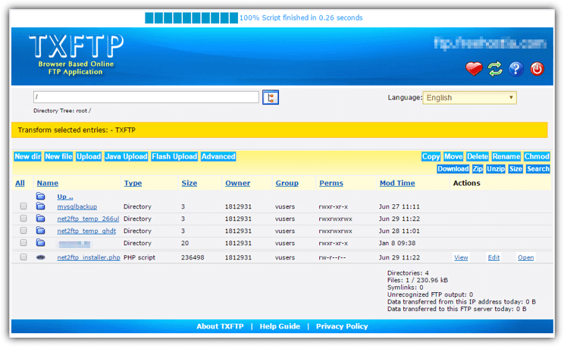
Task: Open the Language dropdown set to English
Action: (x=469, y=98)
